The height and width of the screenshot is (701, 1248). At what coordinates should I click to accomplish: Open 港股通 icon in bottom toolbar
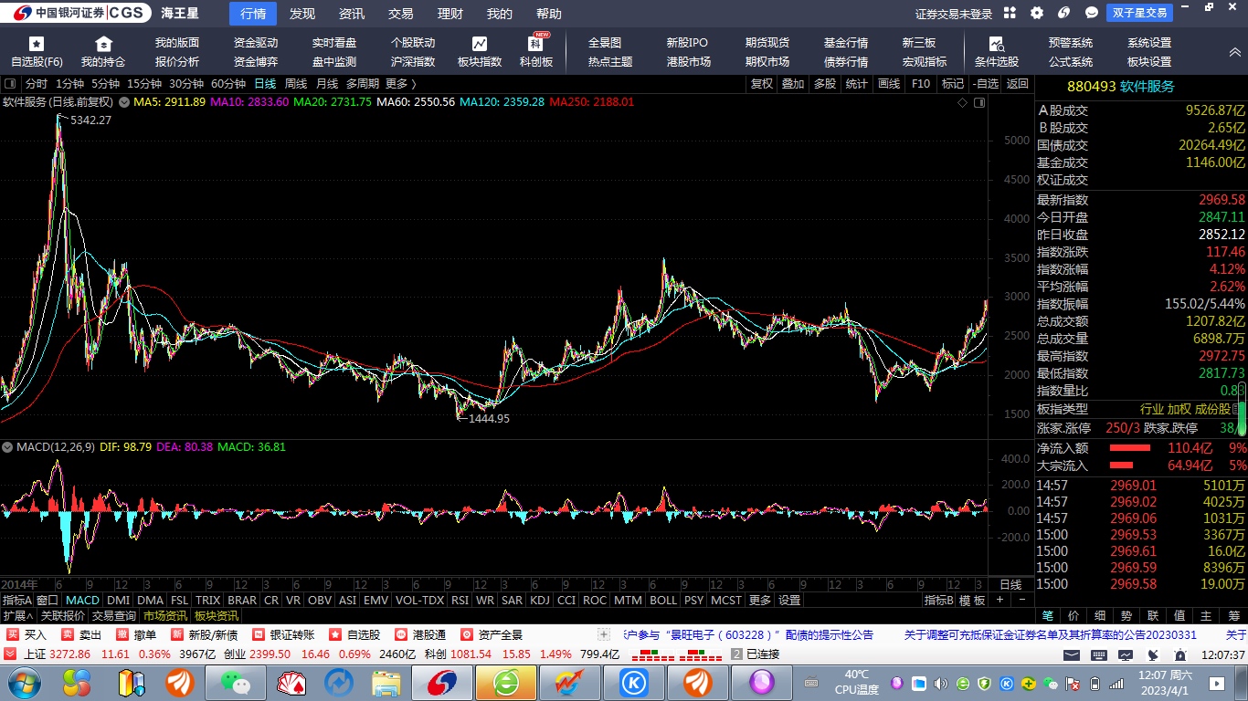(x=401, y=634)
